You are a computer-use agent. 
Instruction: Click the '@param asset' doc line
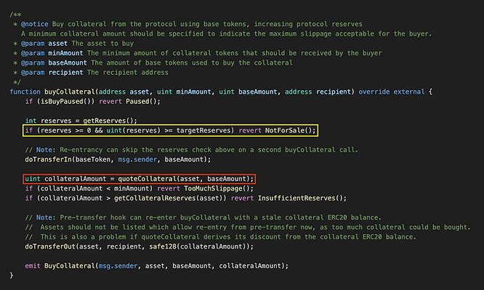(74, 43)
